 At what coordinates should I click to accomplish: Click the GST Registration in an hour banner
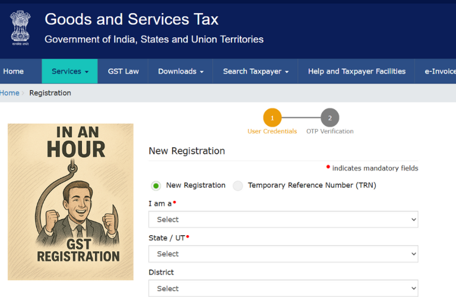pos(71,202)
